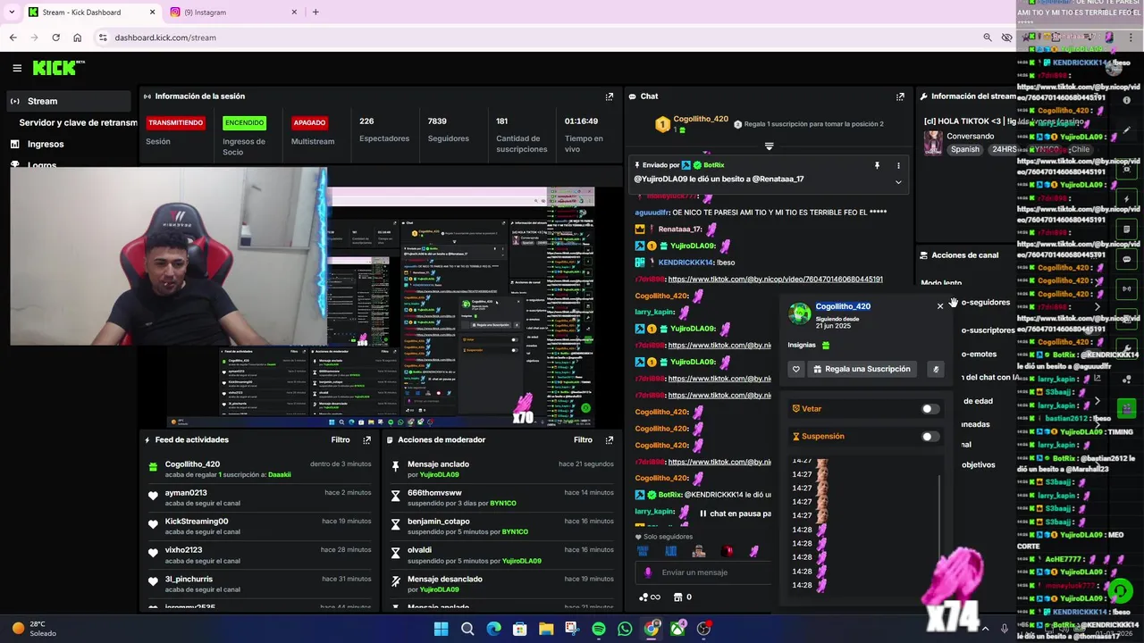Image resolution: width=1144 pixels, height=643 pixels.
Task: Click the heart button in user card
Action: (795, 369)
